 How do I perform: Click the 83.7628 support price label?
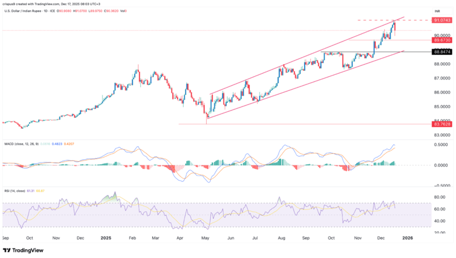(x=442, y=124)
